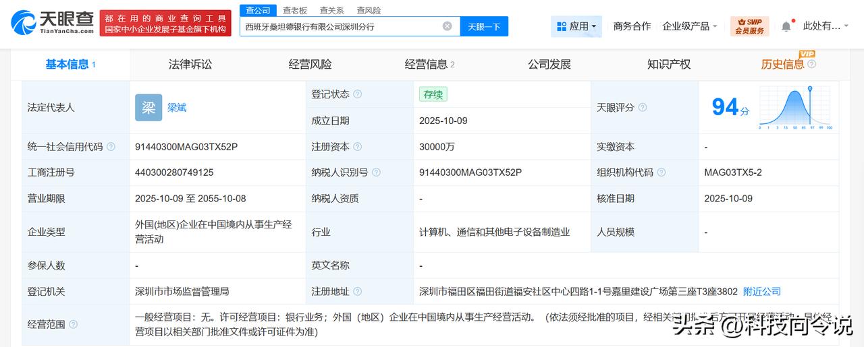Open the 历史信息 VIP tab

click(x=782, y=64)
